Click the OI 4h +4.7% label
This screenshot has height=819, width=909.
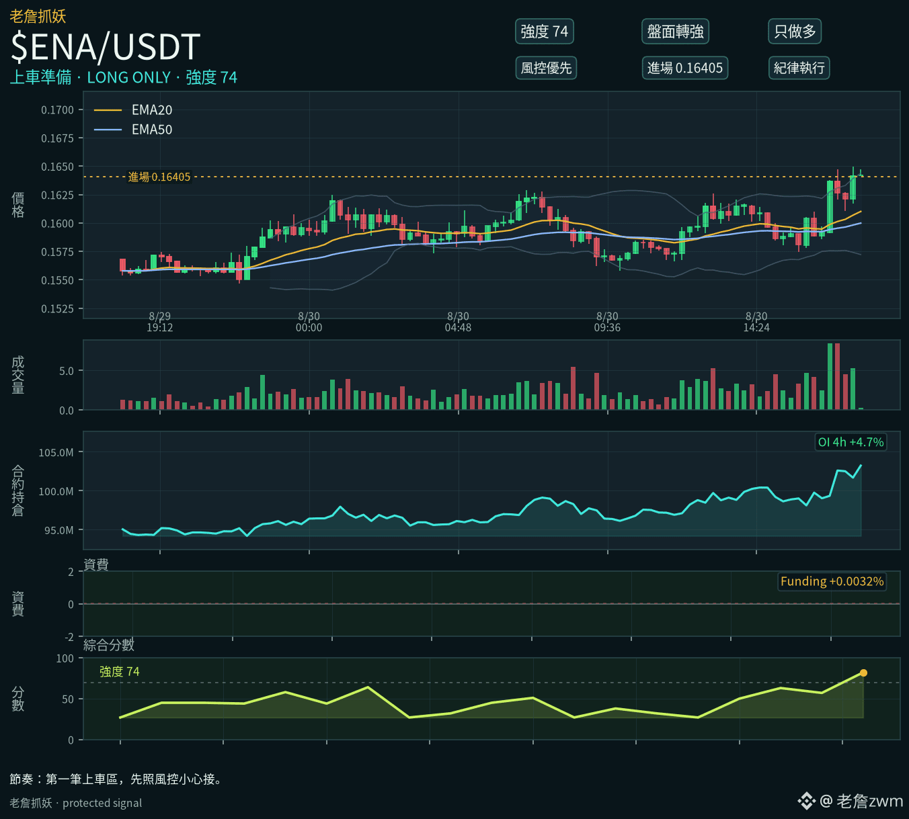point(851,442)
